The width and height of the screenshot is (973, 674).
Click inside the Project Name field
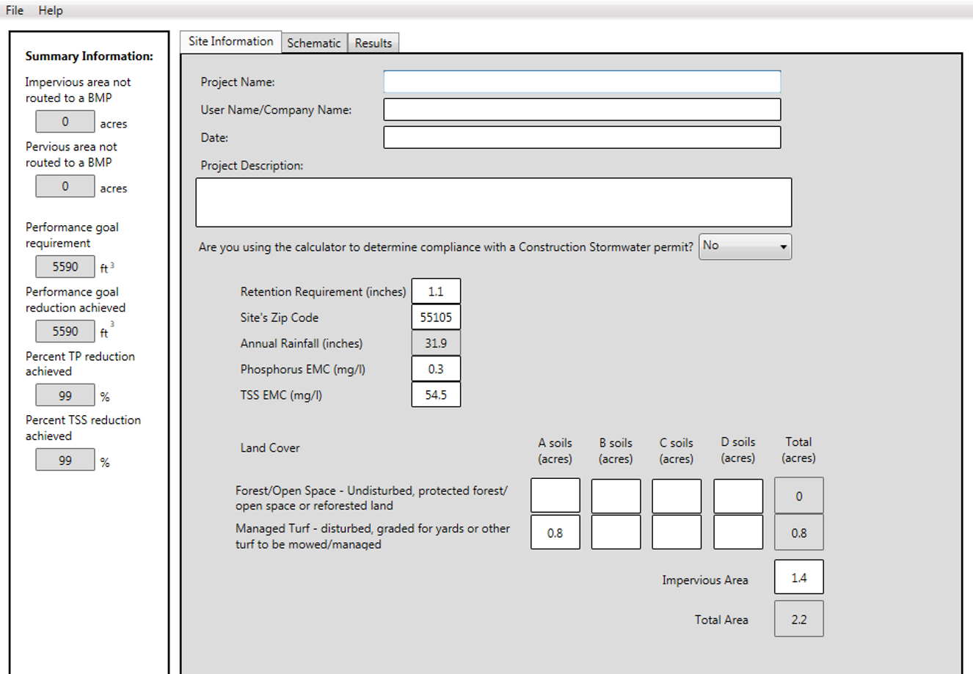point(581,81)
